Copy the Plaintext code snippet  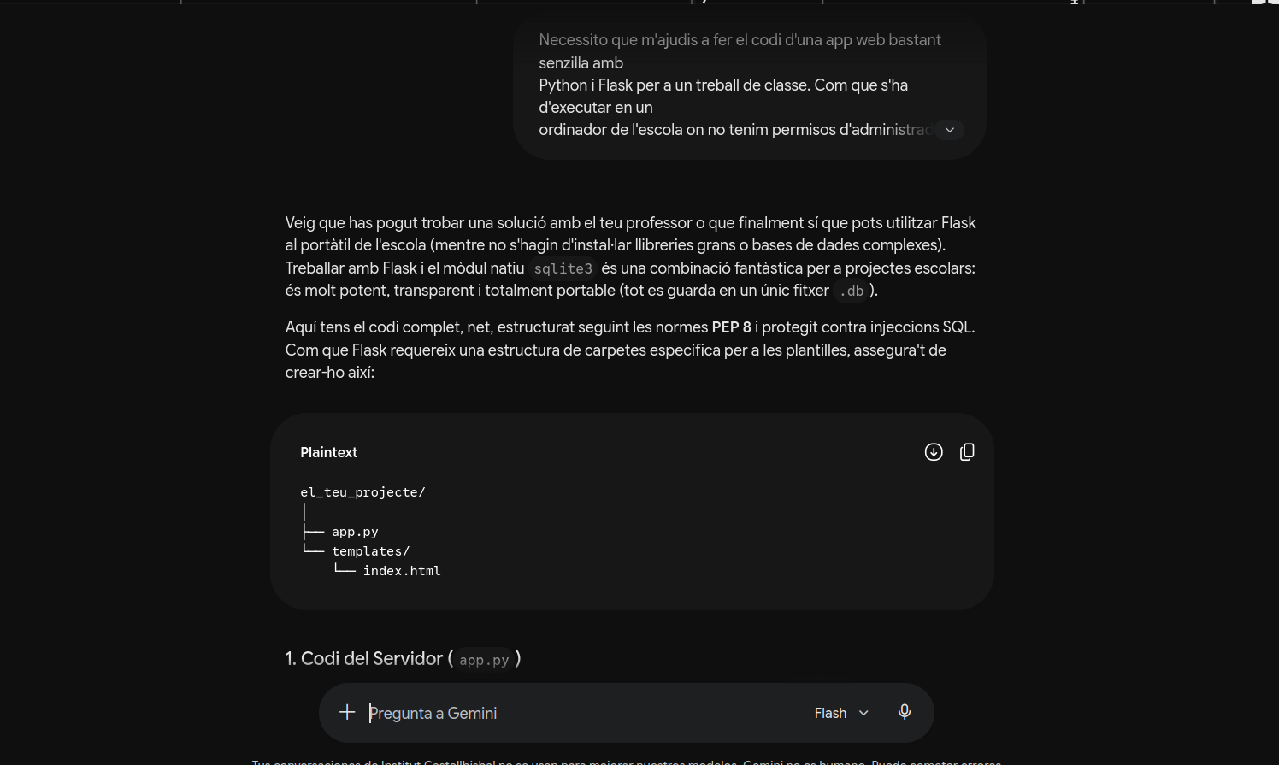click(967, 452)
